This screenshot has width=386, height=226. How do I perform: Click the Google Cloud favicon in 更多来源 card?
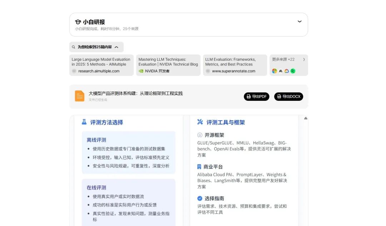287,71
